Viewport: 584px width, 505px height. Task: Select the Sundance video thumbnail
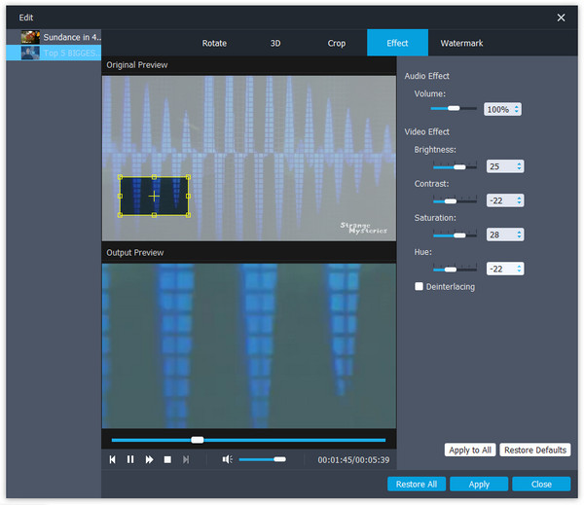coord(30,37)
